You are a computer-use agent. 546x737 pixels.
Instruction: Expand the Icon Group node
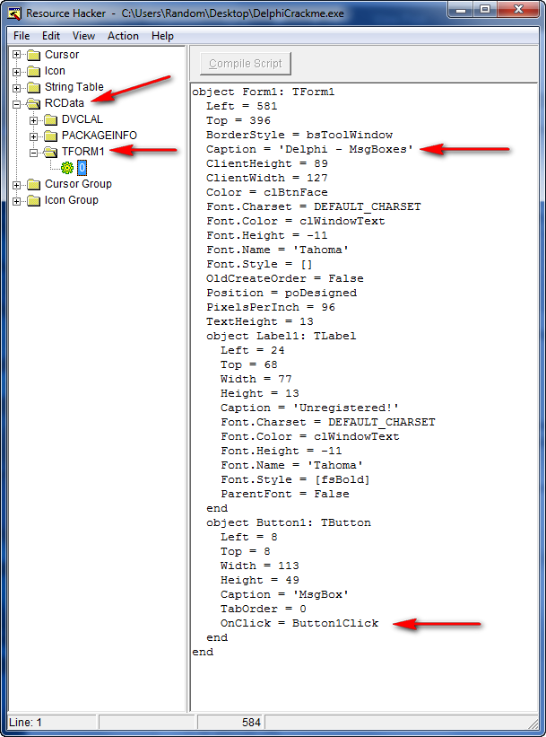[17, 201]
